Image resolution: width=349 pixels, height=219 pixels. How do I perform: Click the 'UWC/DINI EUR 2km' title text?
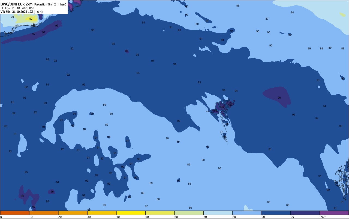pos(17,4)
